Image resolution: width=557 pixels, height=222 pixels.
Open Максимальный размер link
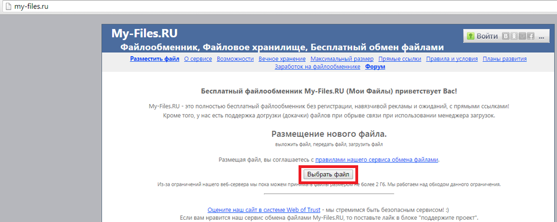tap(342, 59)
